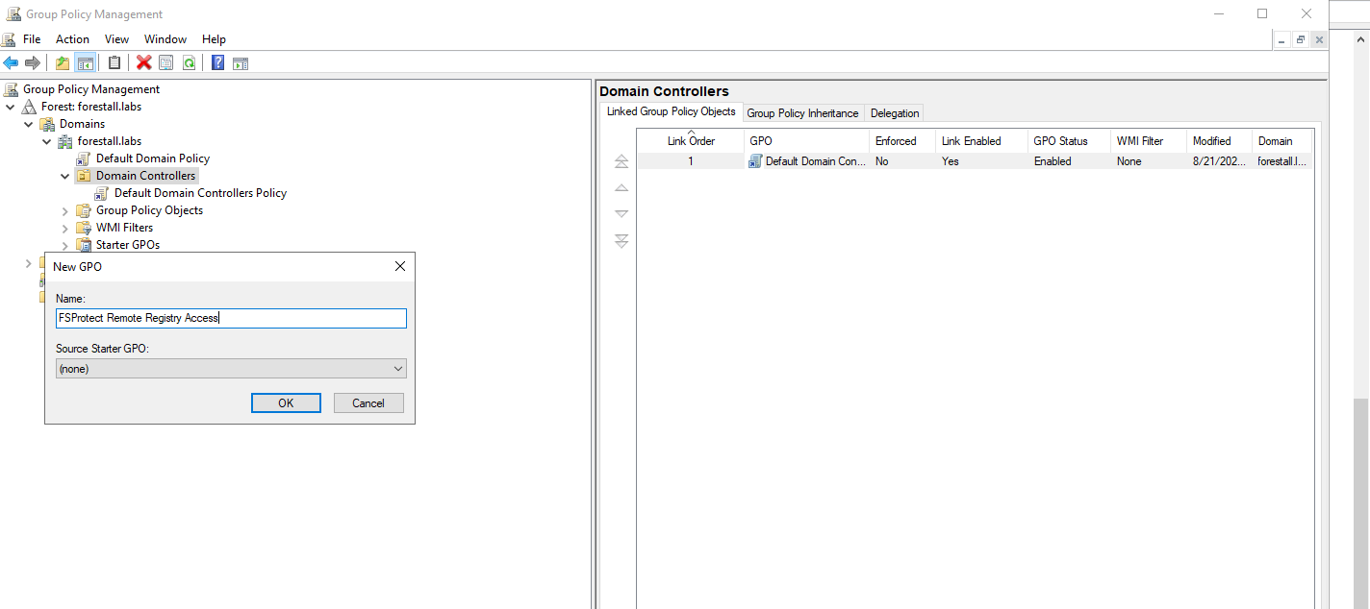Open Help with the blue question mark icon

[x=217, y=63]
